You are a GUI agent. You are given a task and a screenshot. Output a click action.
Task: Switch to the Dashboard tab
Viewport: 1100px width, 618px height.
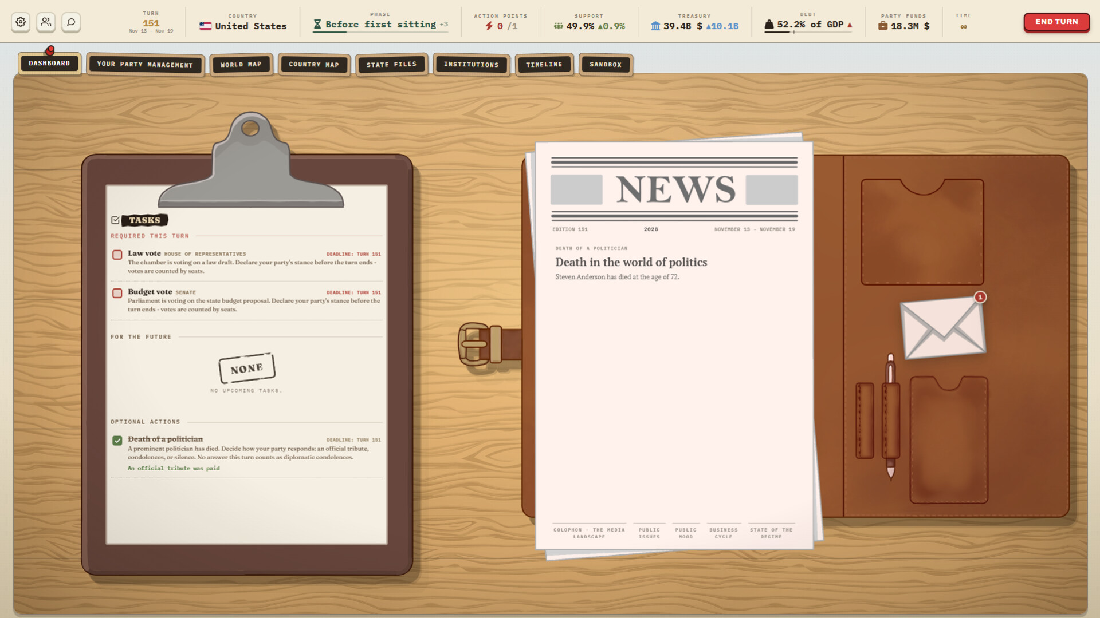tap(49, 64)
